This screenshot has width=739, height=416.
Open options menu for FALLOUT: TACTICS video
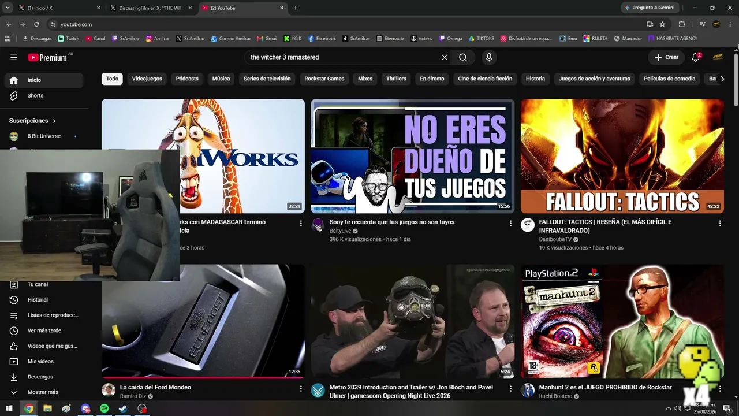coord(720,223)
